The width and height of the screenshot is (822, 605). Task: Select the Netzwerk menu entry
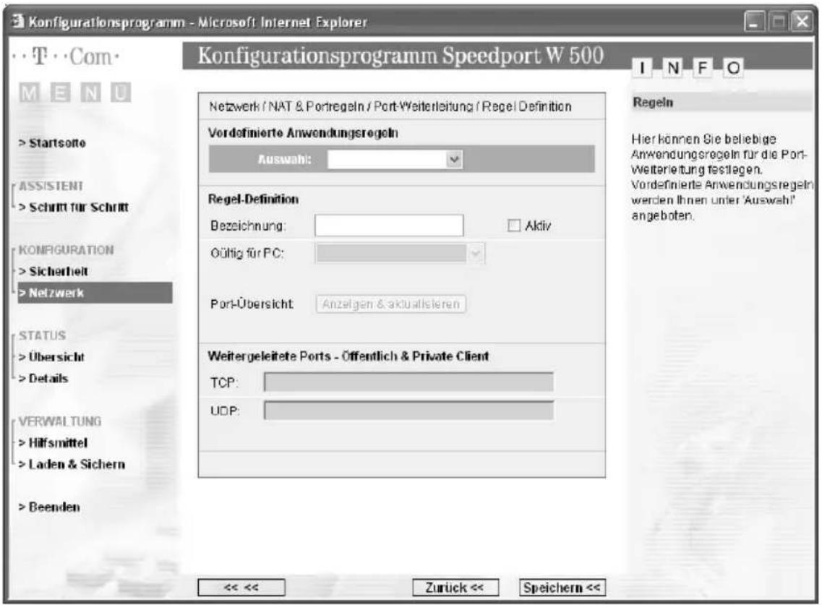(95, 293)
